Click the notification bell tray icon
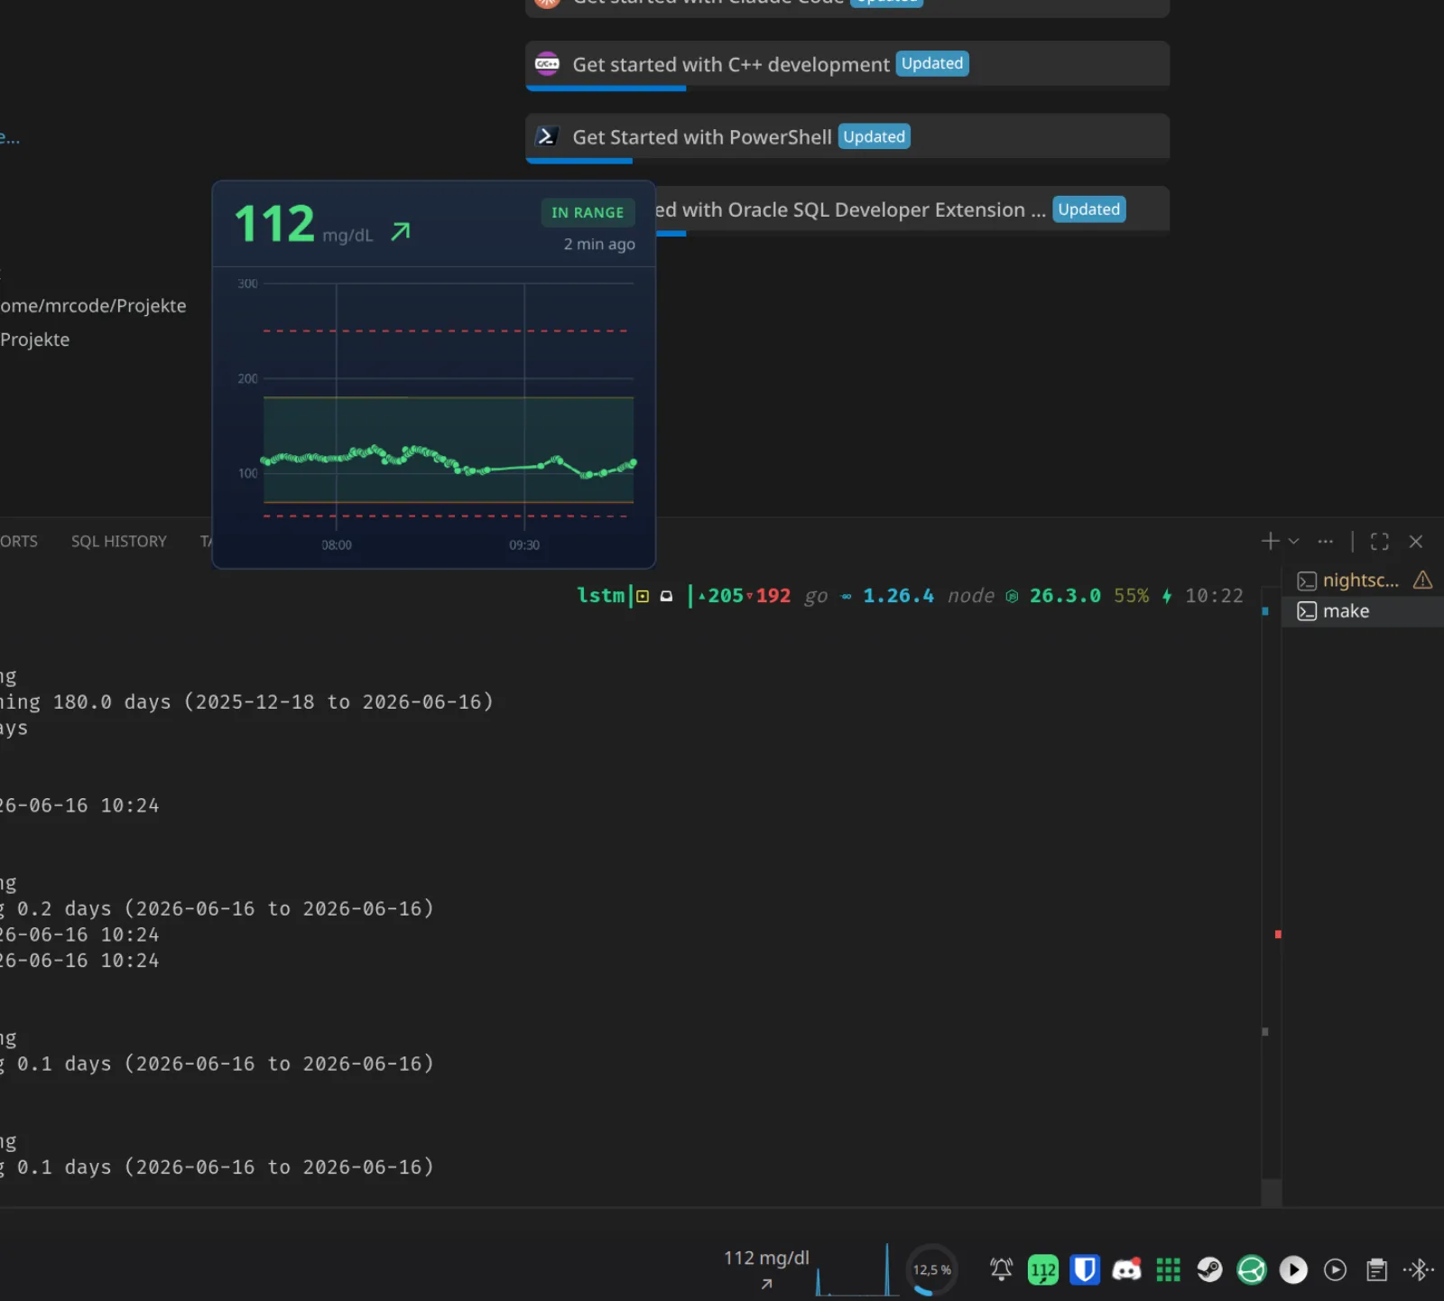 pyautogui.click(x=1001, y=1270)
